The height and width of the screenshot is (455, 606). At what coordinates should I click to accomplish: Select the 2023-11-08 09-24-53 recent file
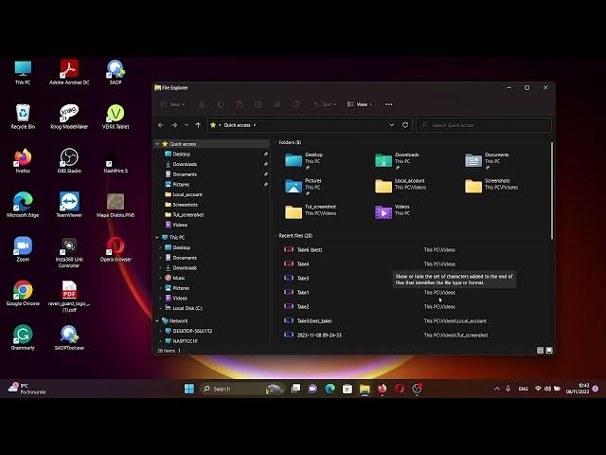pos(312,335)
